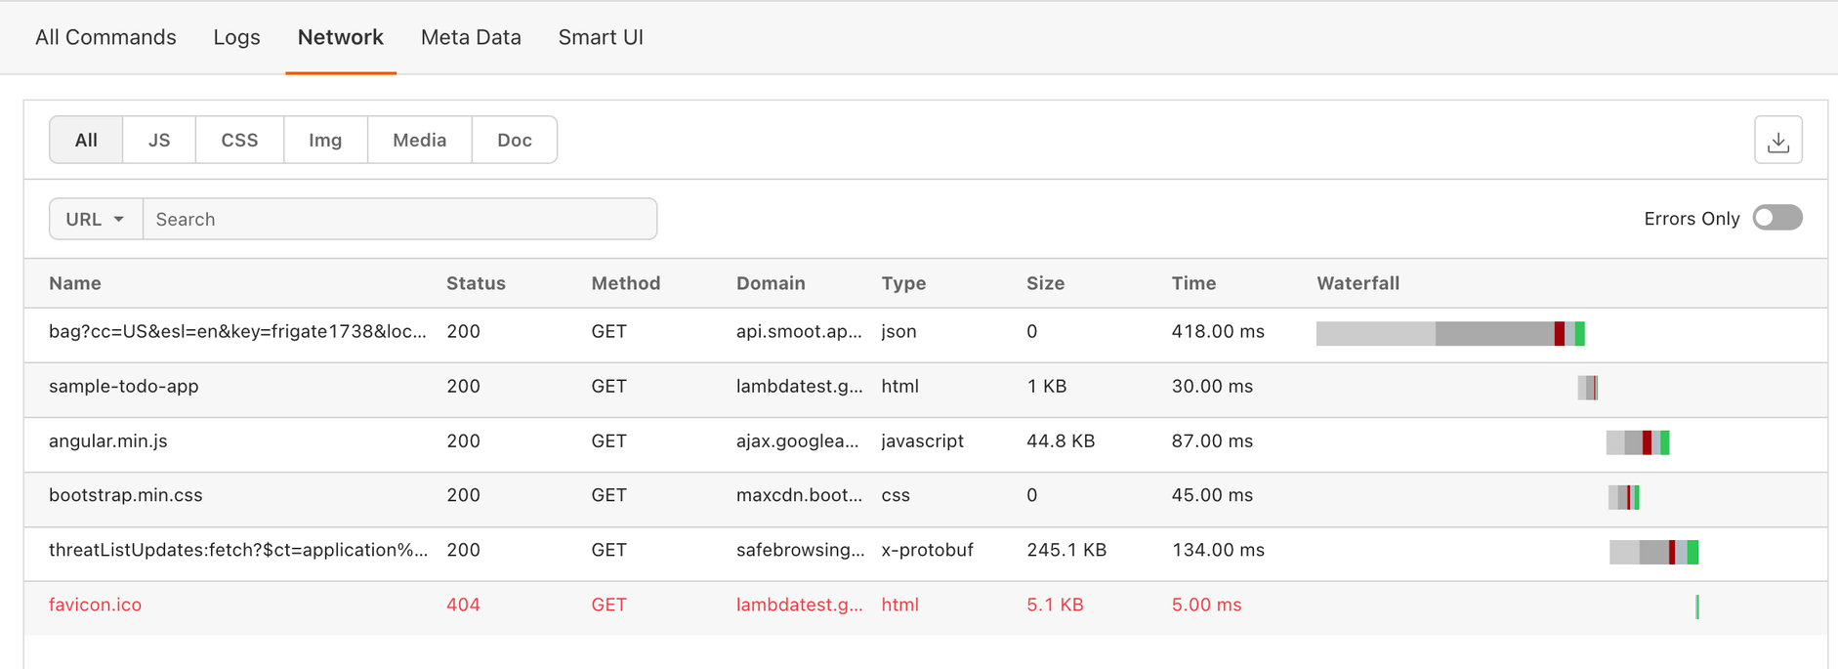Select the All filter button
The width and height of the screenshot is (1838, 669).
click(86, 140)
